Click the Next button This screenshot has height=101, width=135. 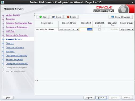pos(101,98)
